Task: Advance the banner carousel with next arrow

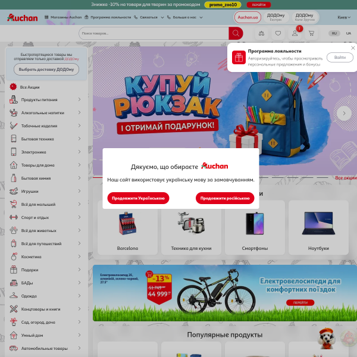Action: (344, 113)
